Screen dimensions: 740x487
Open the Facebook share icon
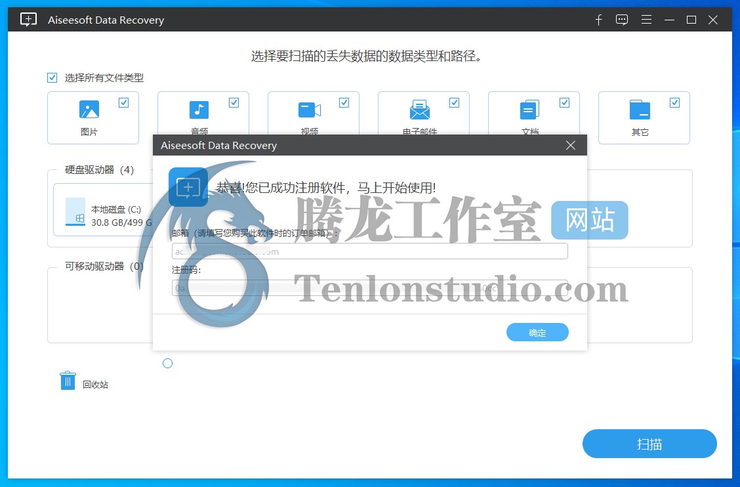click(x=598, y=20)
